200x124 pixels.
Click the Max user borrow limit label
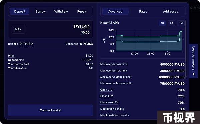114,71
